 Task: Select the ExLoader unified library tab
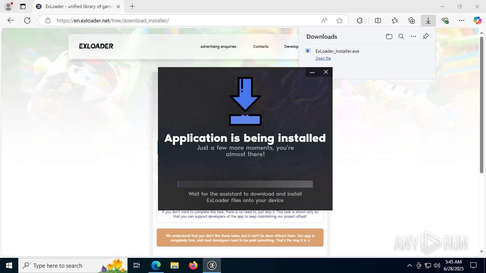(78, 6)
